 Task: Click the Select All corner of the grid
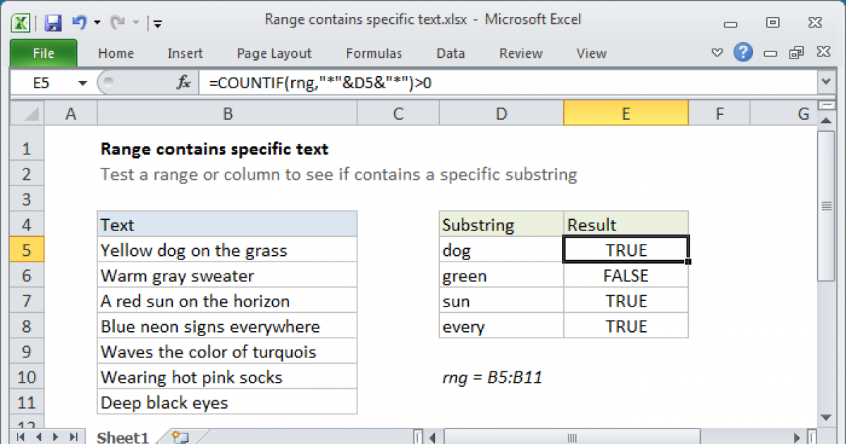(27, 113)
